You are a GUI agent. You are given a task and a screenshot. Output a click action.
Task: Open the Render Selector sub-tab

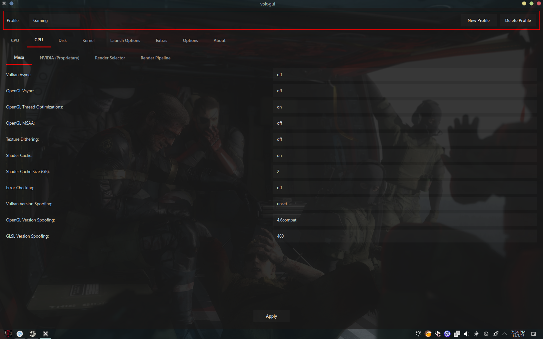110,58
